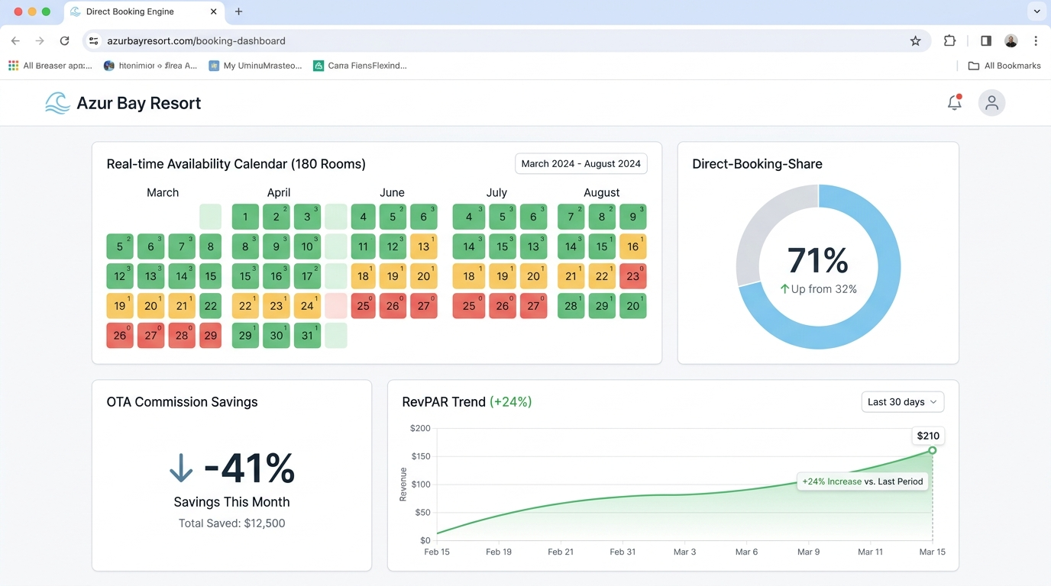
Task: Open the March 2024 - August 2024 date range
Action: click(581, 164)
